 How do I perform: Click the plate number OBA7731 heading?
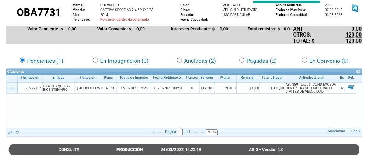coord(38,12)
